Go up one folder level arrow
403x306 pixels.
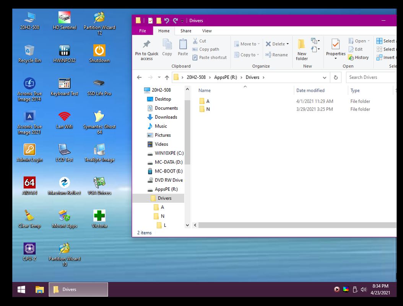pos(167,77)
